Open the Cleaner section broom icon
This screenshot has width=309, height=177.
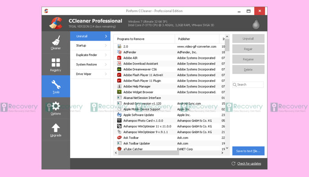click(56, 40)
